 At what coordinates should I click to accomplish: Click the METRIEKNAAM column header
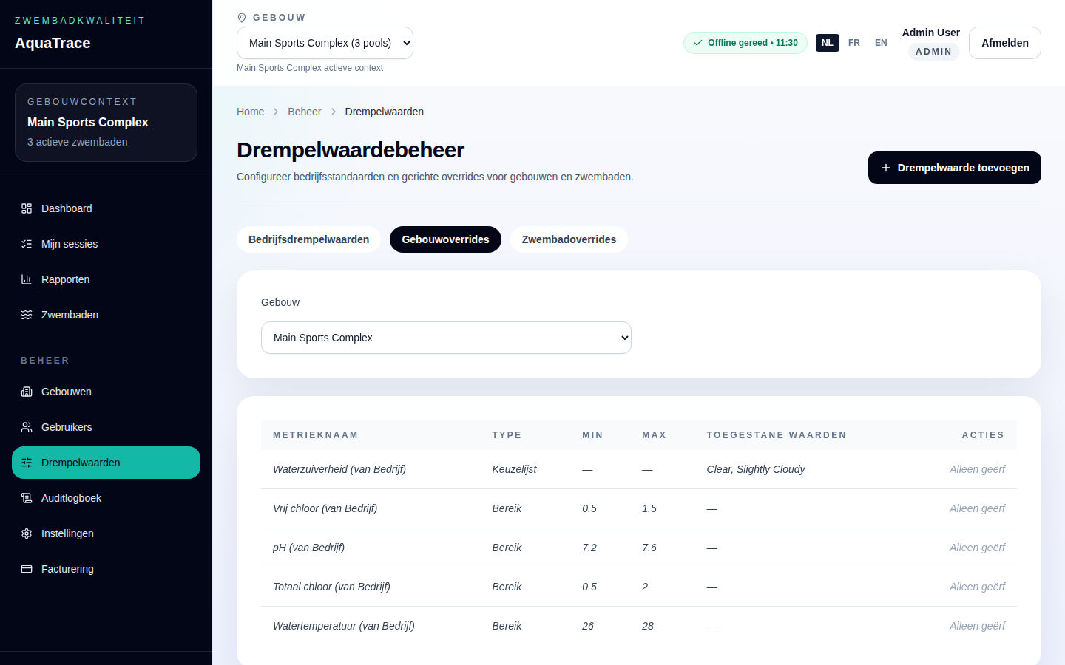pyautogui.click(x=316, y=435)
